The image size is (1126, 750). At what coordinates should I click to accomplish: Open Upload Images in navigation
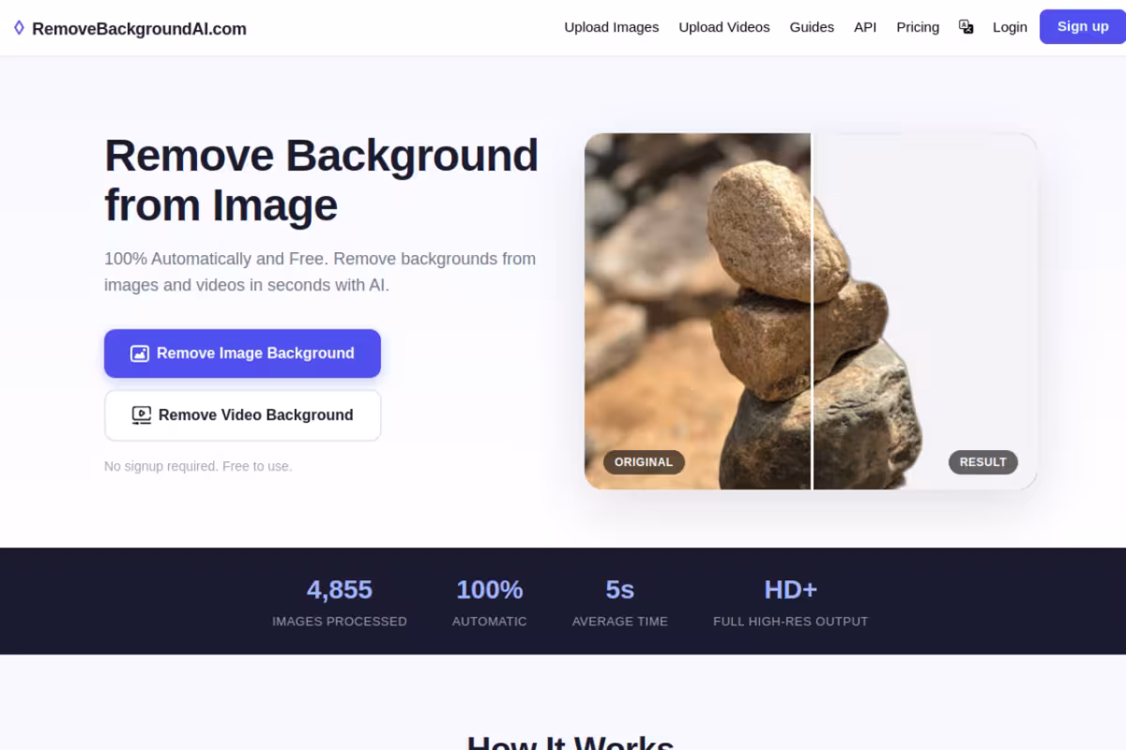coord(612,27)
